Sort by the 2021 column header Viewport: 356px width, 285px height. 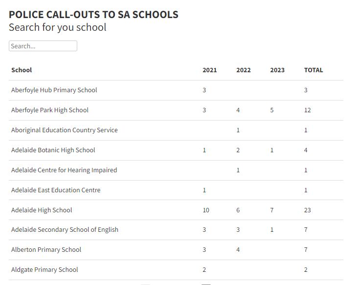(209, 70)
